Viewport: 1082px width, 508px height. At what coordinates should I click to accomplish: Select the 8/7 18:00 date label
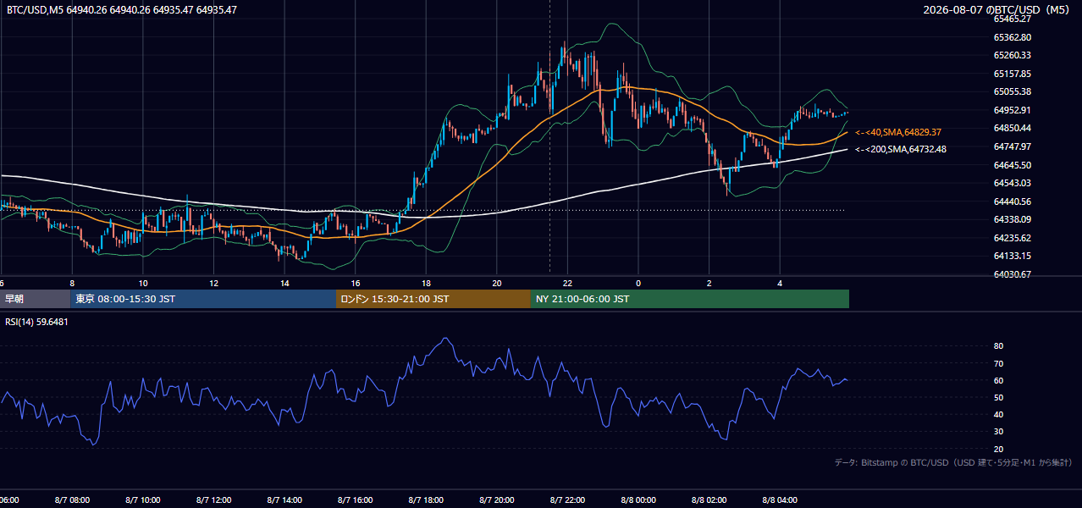(x=427, y=500)
